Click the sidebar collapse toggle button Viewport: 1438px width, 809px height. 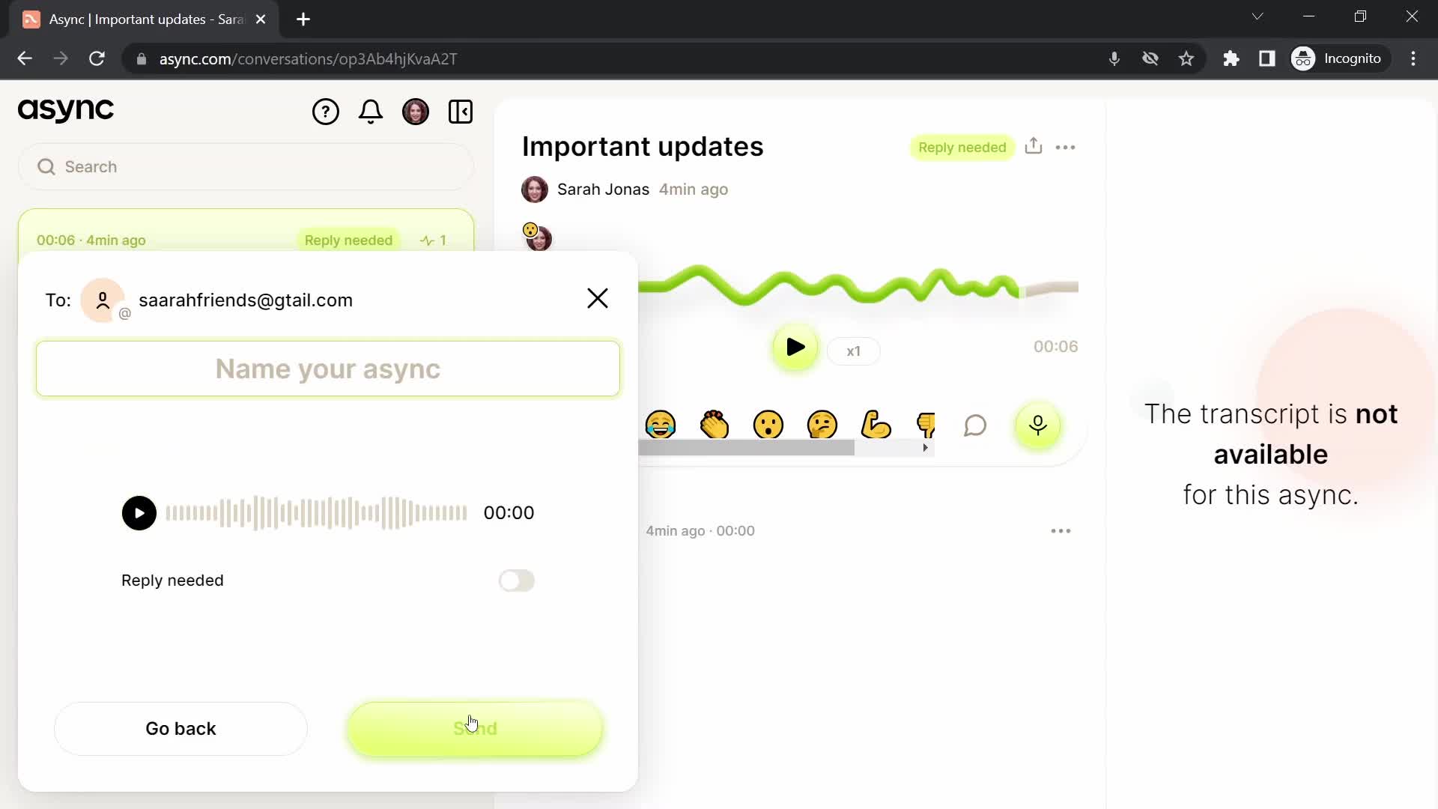point(461,111)
